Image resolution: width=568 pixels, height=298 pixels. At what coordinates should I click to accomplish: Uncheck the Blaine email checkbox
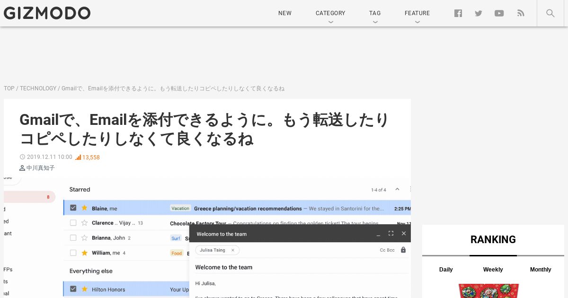73,208
